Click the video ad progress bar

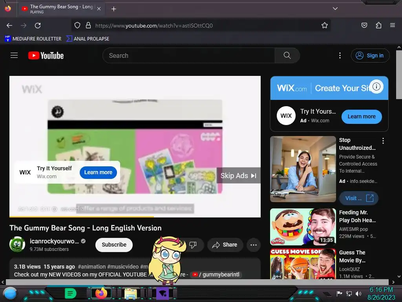pyautogui.click(x=135, y=217)
